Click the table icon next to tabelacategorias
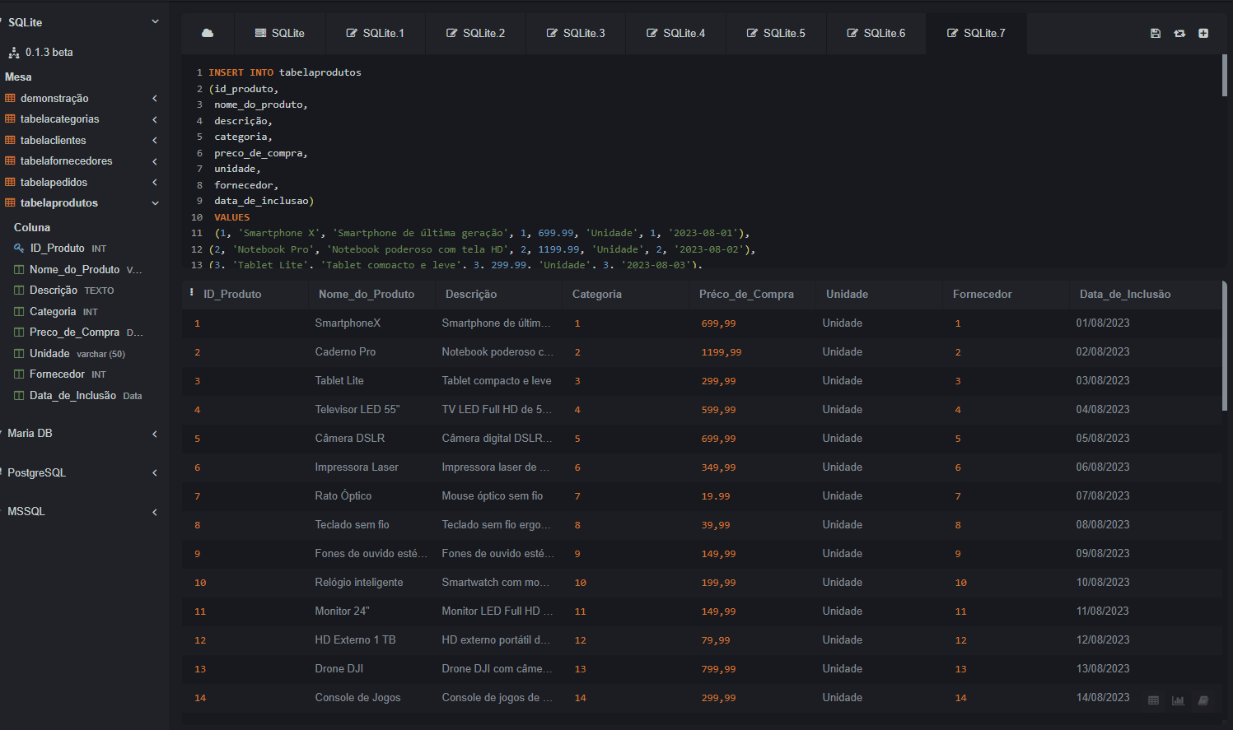The height and width of the screenshot is (730, 1233). (10, 119)
